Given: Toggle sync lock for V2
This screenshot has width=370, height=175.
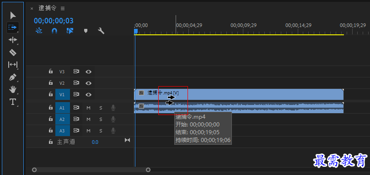Looking at the screenshot, I should point(76,83).
